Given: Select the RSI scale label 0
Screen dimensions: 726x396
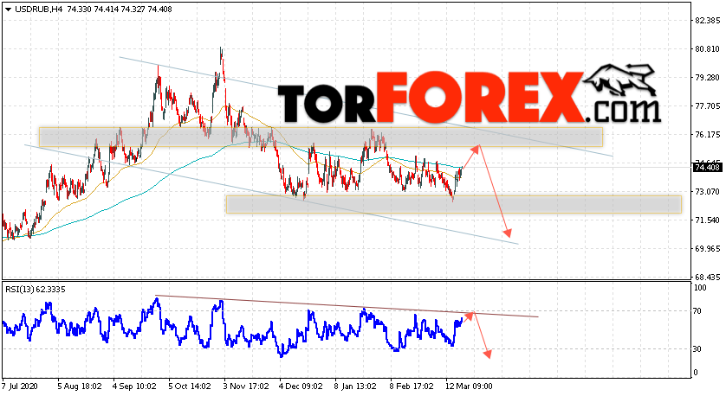Looking at the screenshot, I should pyautogui.click(x=696, y=373).
